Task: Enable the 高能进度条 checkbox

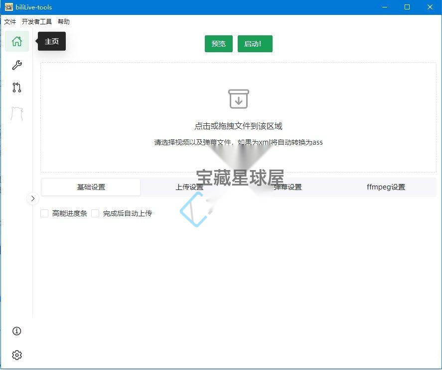Action: coord(44,213)
